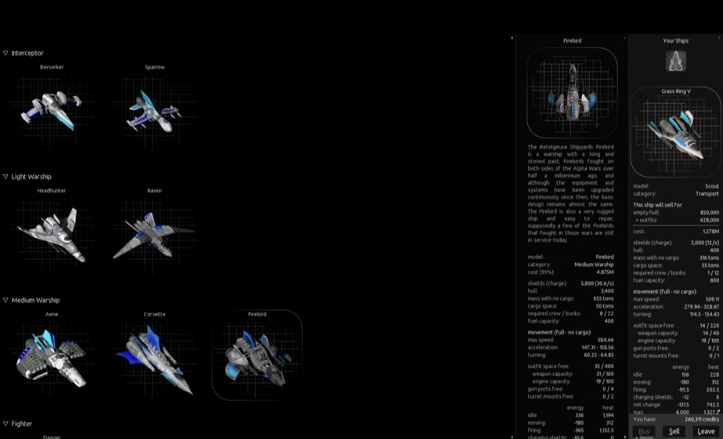Select the highlighted Firebird ship tile
This screenshot has height=439, width=723.
coord(257,355)
